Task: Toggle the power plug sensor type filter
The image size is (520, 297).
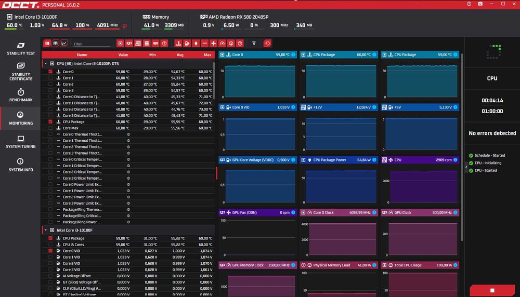Action: point(196,44)
